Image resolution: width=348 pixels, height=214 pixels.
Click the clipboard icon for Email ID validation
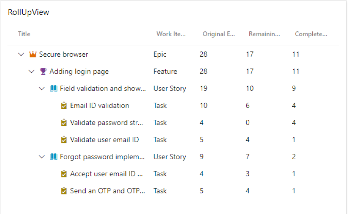[x=64, y=105]
